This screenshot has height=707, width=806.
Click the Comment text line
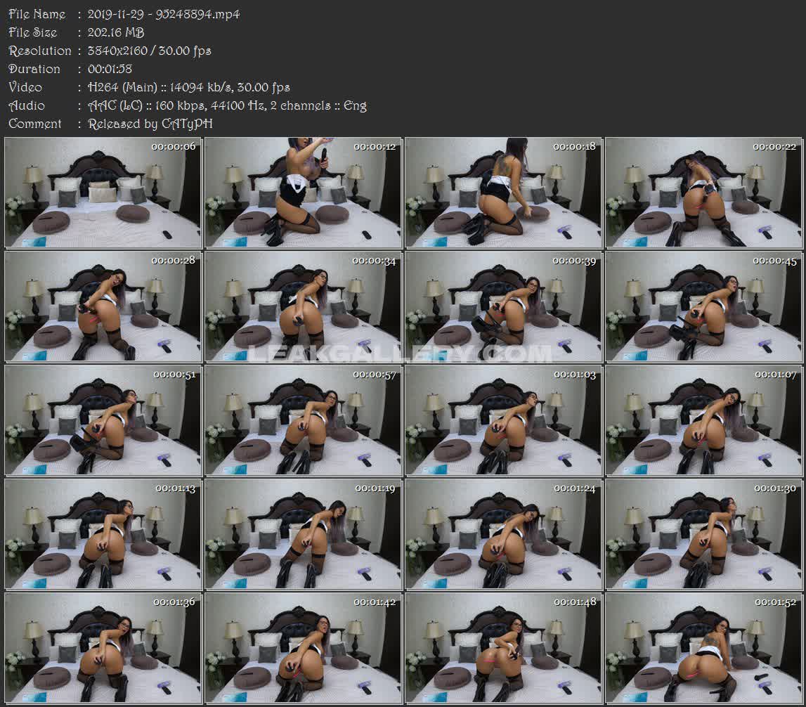pos(150,124)
